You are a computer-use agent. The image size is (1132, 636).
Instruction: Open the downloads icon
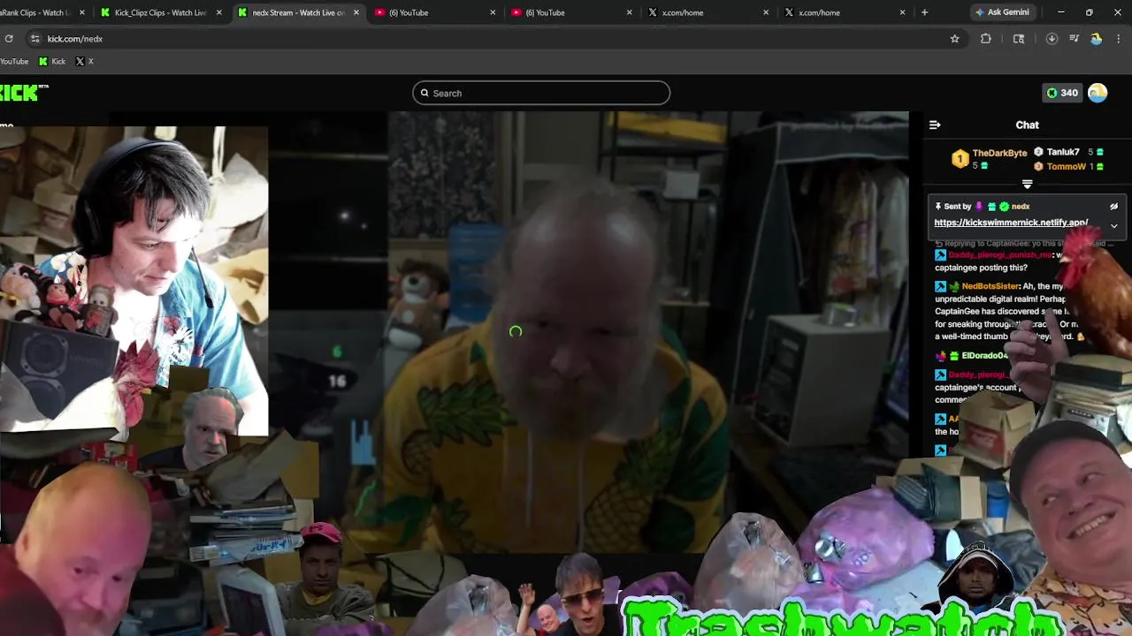1052,39
